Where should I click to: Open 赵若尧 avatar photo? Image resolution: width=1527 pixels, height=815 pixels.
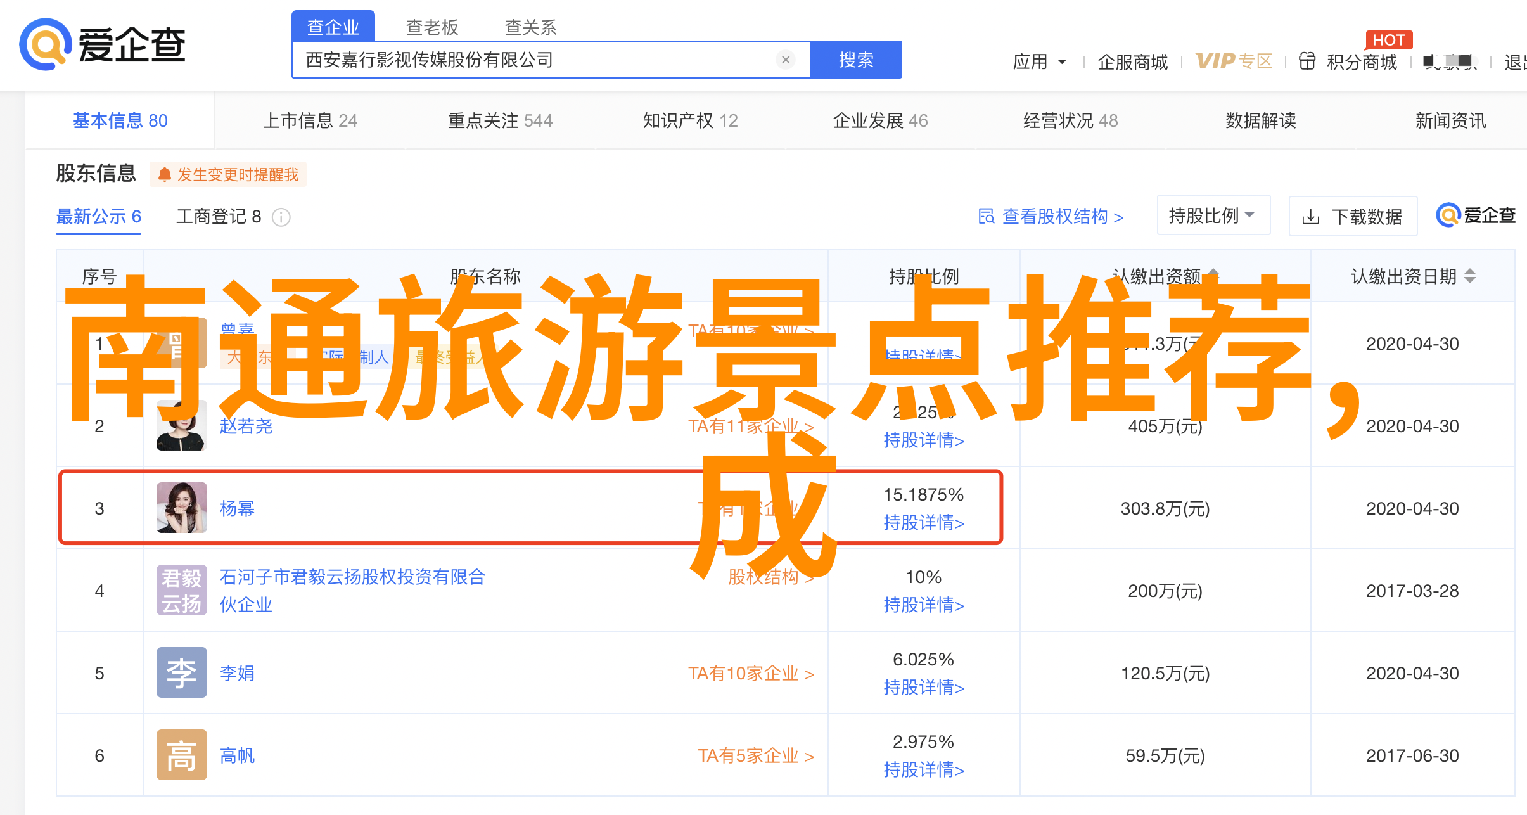(x=182, y=425)
